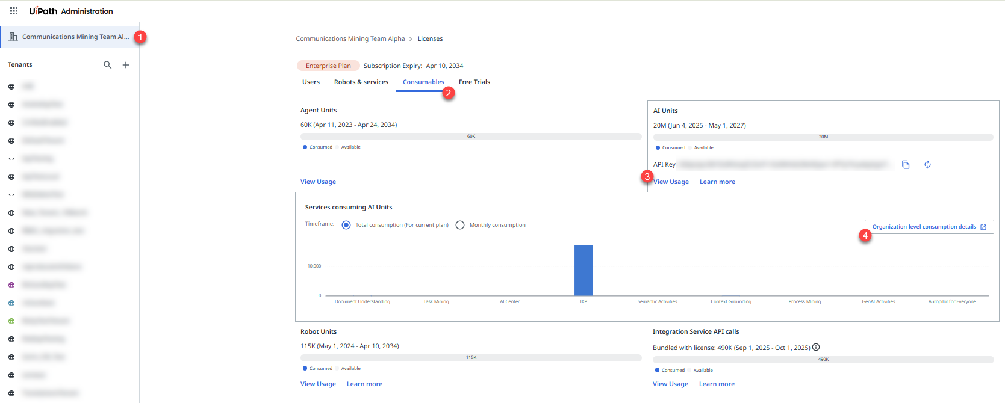Click the AI Units 20M progress bar
The width and height of the screenshot is (1005, 403).
823,137
